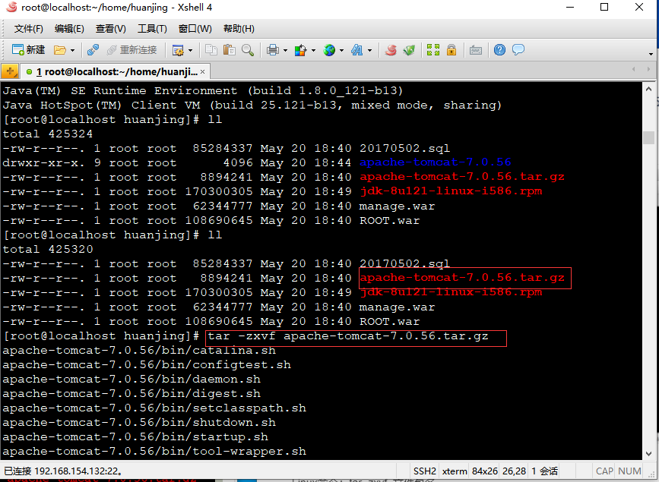
Task: Click the terminal scrollbar down arrow
Action: click(649, 453)
